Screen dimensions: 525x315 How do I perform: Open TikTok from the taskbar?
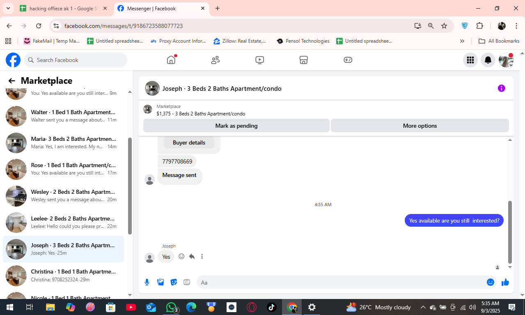click(272, 307)
